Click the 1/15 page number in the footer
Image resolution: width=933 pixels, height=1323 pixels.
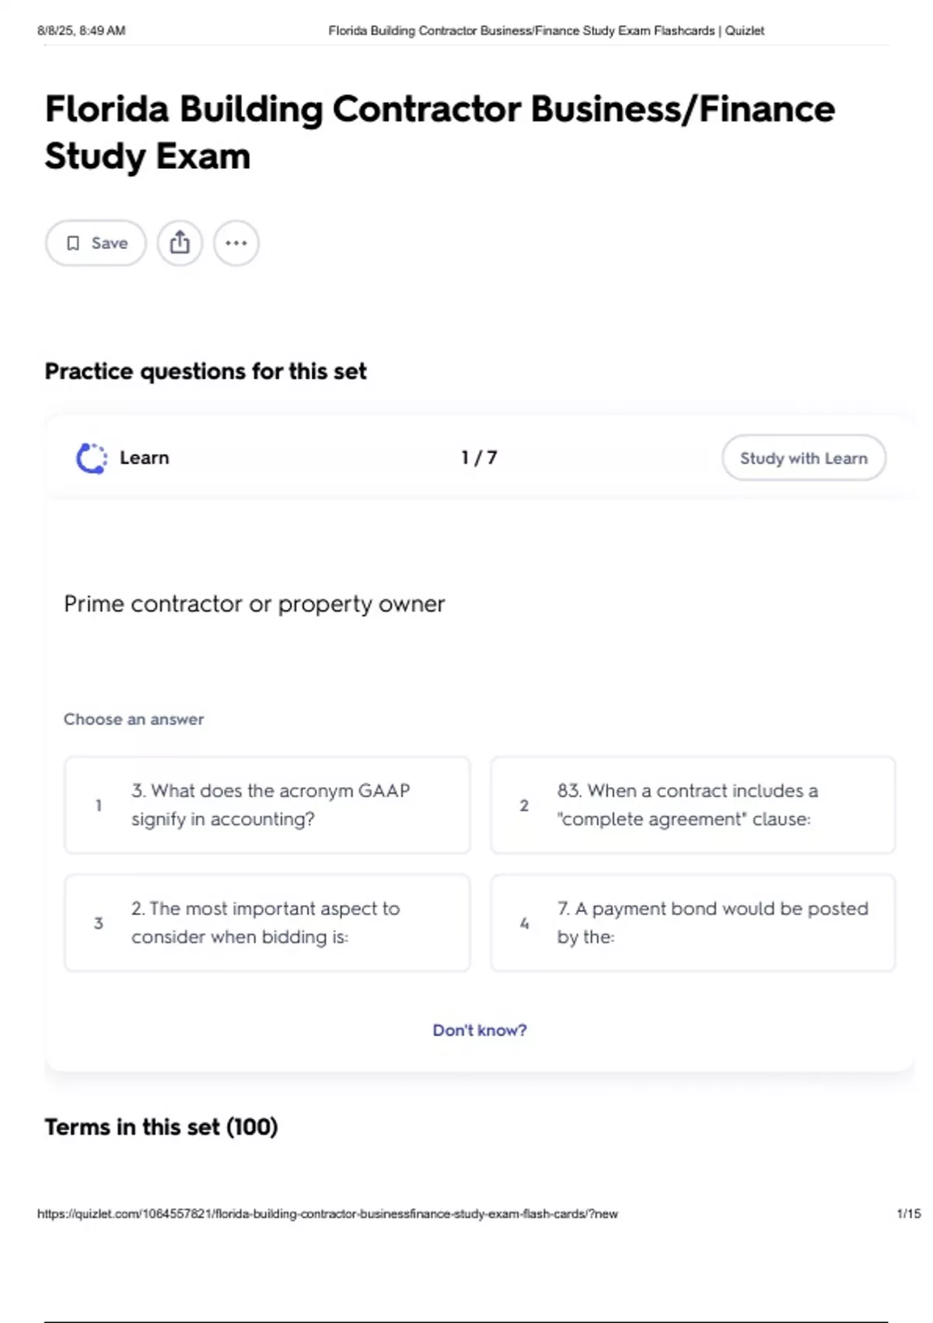[x=908, y=1214]
